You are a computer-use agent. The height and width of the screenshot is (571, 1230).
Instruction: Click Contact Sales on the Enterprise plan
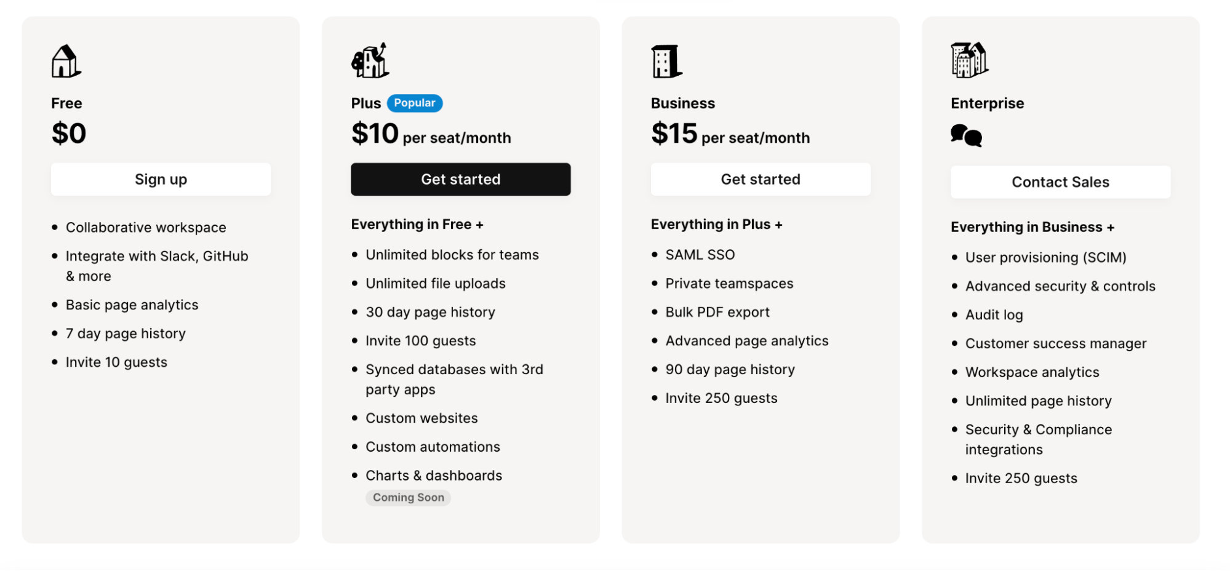click(1060, 182)
